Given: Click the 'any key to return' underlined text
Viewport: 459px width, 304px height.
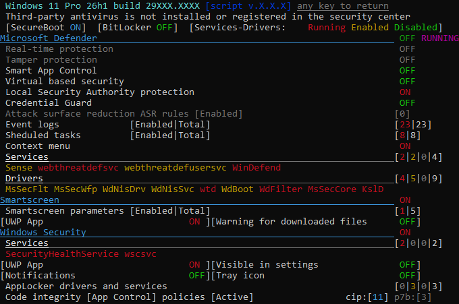Looking at the screenshot, I should pos(343,6).
